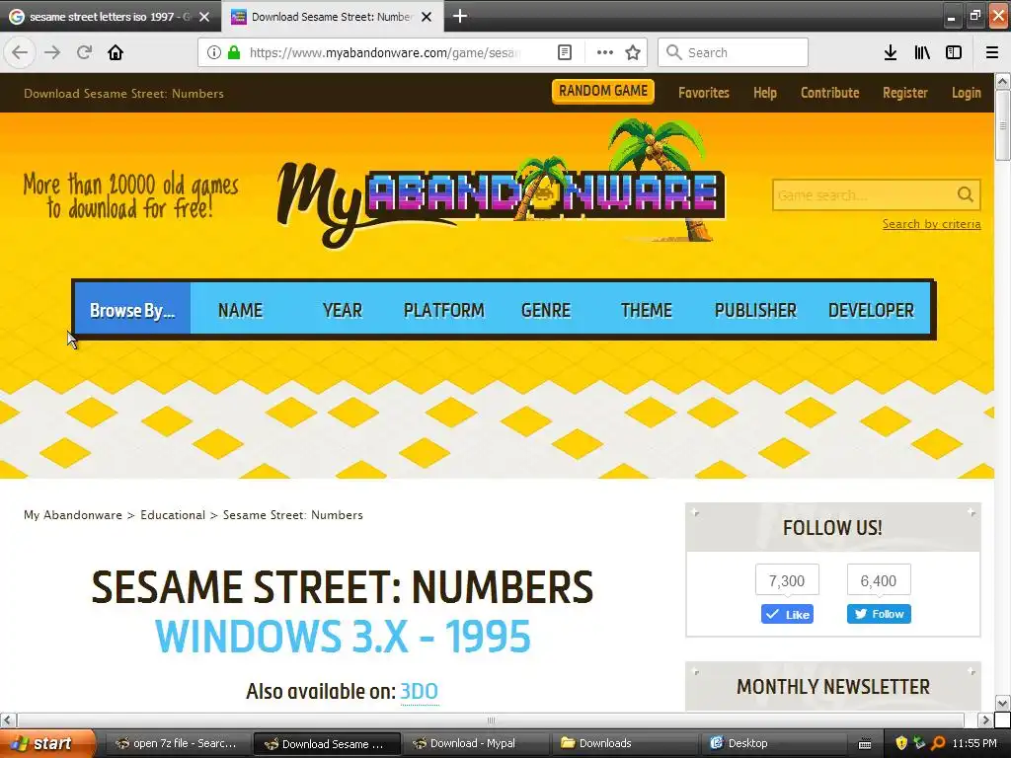The height and width of the screenshot is (758, 1011).
Task: Open page actions three-dots menu
Action: tap(605, 52)
